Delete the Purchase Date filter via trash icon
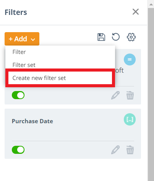 130,150
